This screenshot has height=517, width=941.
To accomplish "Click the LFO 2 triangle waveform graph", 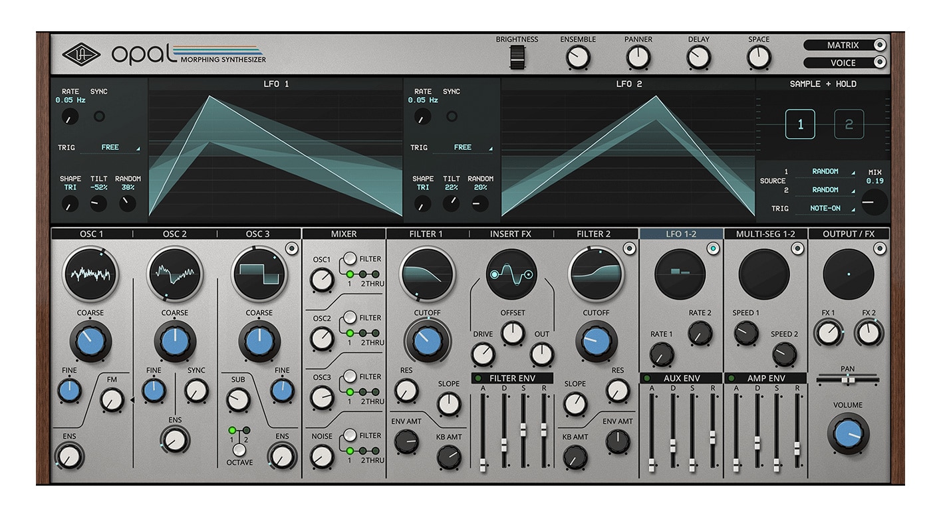I will click(x=628, y=156).
